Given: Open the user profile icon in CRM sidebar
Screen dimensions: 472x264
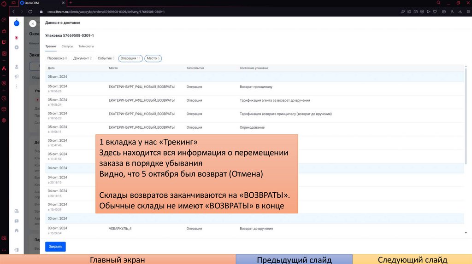Looking at the screenshot, I should coord(17,67).
